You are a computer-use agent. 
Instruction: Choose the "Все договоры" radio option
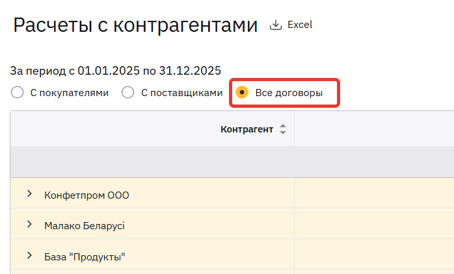242,93
